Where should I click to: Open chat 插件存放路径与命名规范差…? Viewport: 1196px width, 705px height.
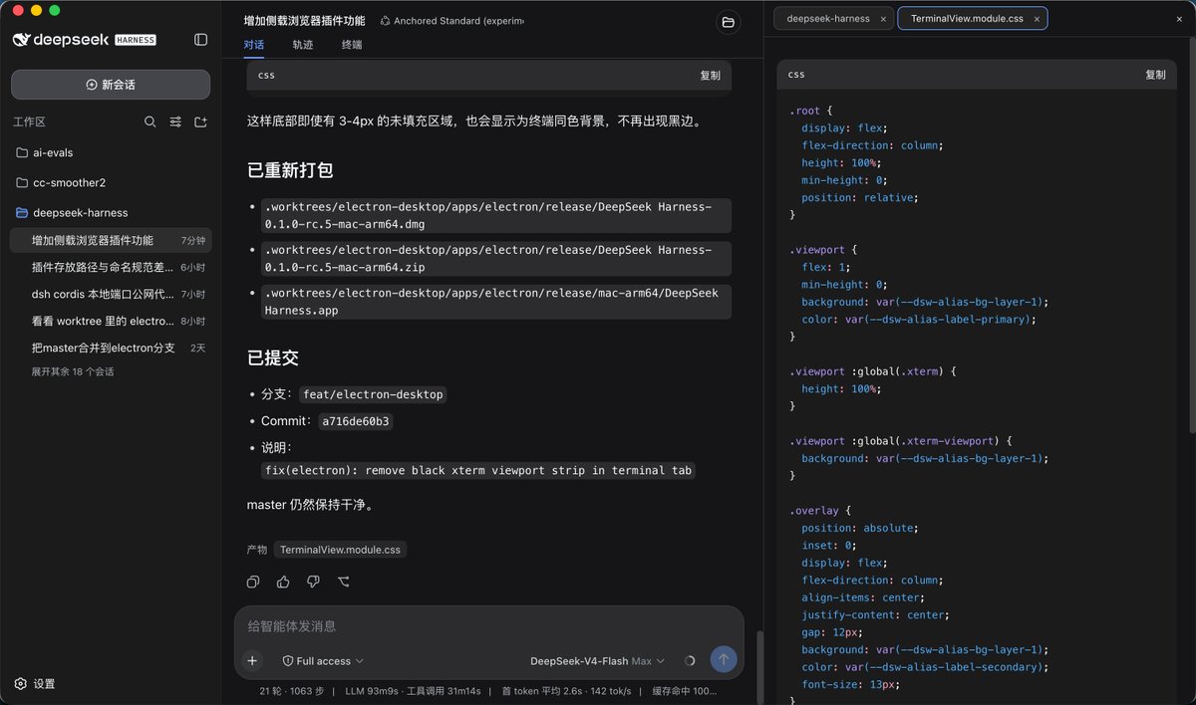(111, 267)
